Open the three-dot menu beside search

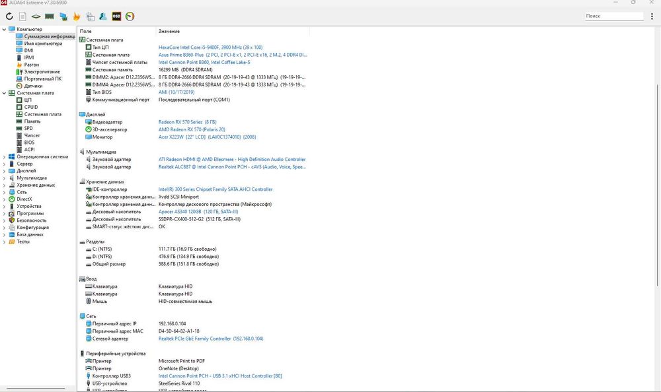pyautogui.click(x=652, y=16)
